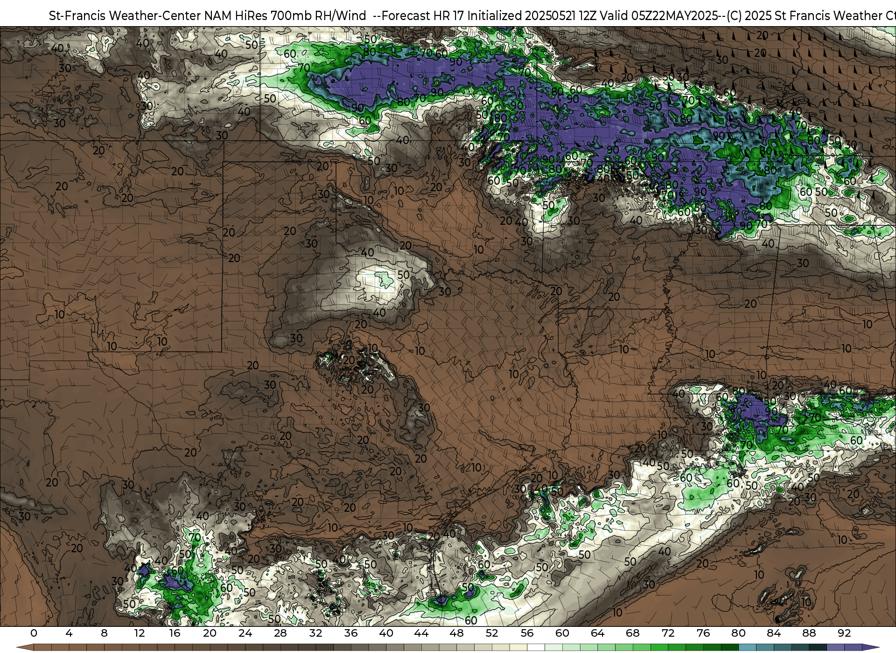Click the colorbar label 52
Viewport: 896px width, 653px height.
pyautogui.click(x=492, y=633)
